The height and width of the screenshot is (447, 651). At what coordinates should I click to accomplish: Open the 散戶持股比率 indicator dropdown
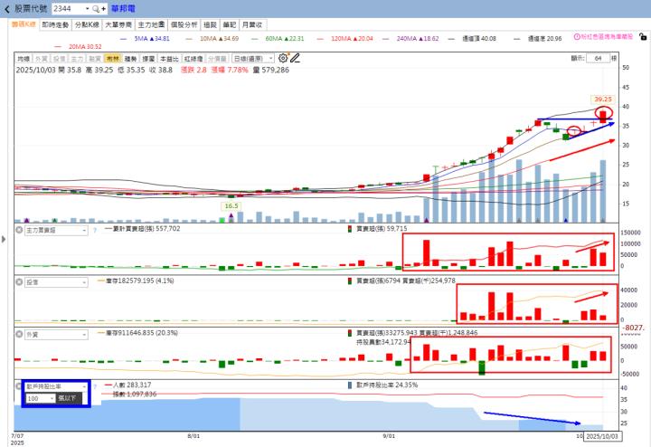[x=56, y=386]
